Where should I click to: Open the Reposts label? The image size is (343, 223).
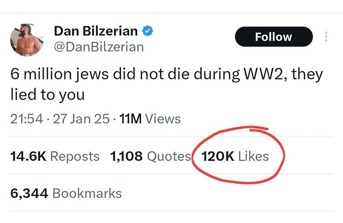(x=75, y=156)
